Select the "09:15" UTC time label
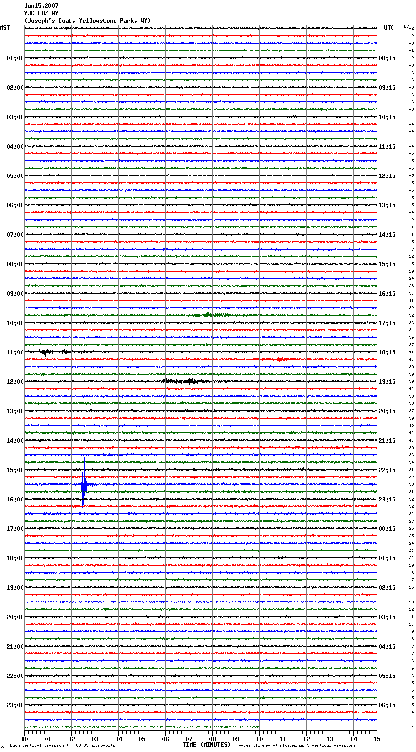 (387, 88)
